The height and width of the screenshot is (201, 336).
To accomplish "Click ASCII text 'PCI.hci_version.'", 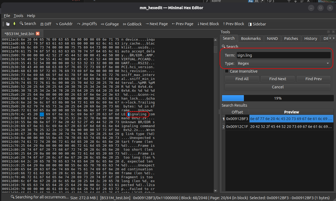I will click(138, 67).
